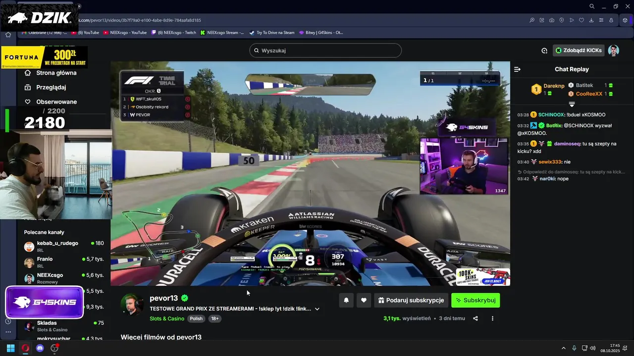Click the green Subskrybuj button
Screen dimensions: 634x356
(x=475, y=300)
